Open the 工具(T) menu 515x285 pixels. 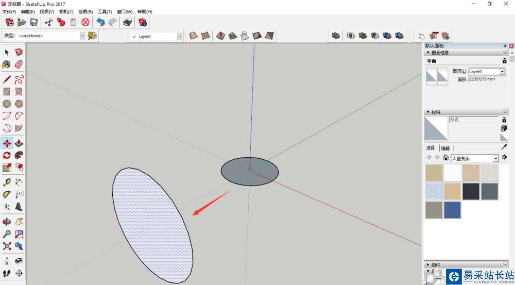(105, 11)
